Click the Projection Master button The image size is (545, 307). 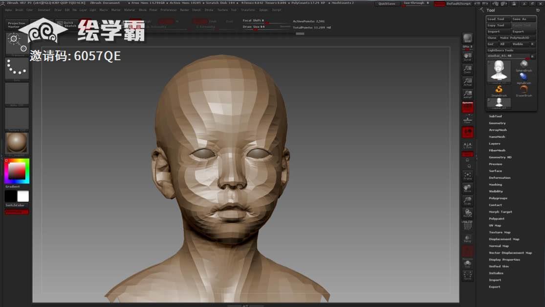coord(17,24)
